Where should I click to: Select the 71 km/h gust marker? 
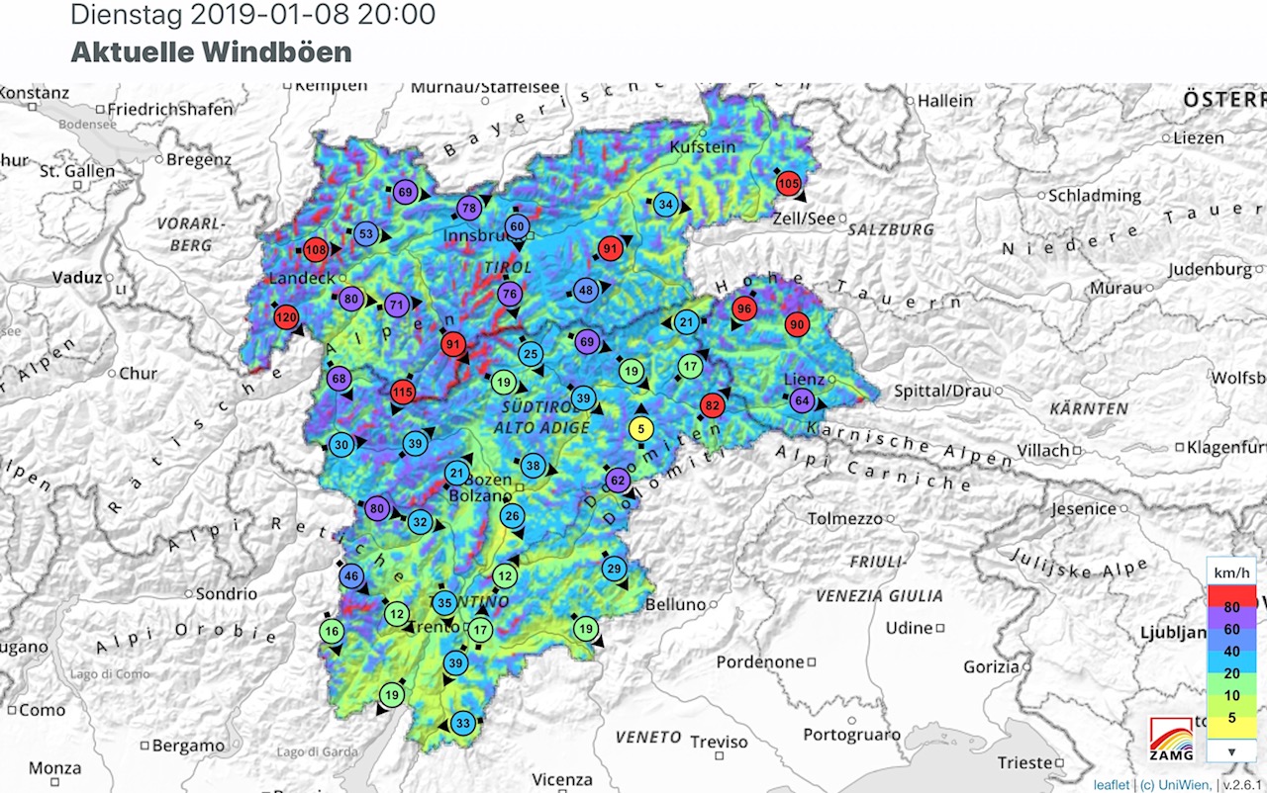click(397, 304)
